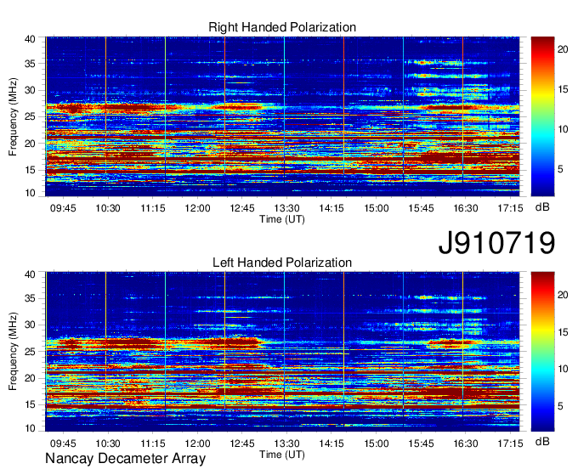This screenshot has width=578, height=469.
Task: Click the 15 MHz tick on Right Handed plot
Action: coord(30,170)
